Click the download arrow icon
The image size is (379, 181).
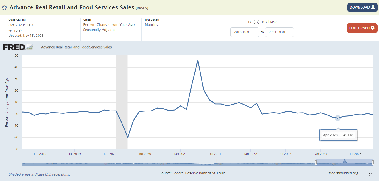(x=373, y=7)
